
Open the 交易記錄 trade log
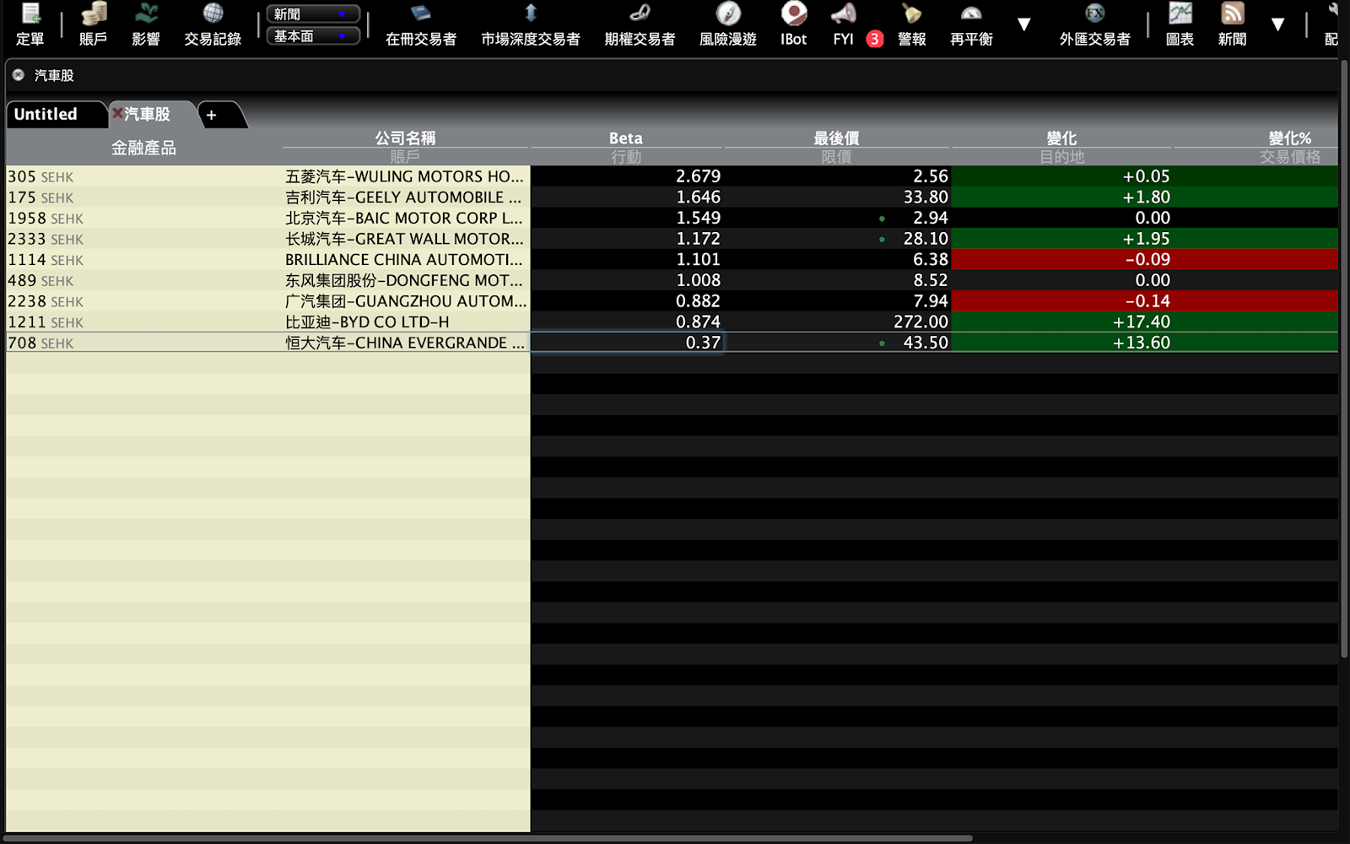pos(213,24)
